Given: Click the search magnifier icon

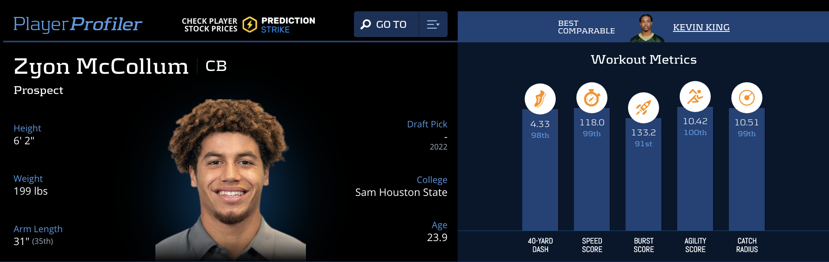Looking at the screenshot, I should 366,25.
